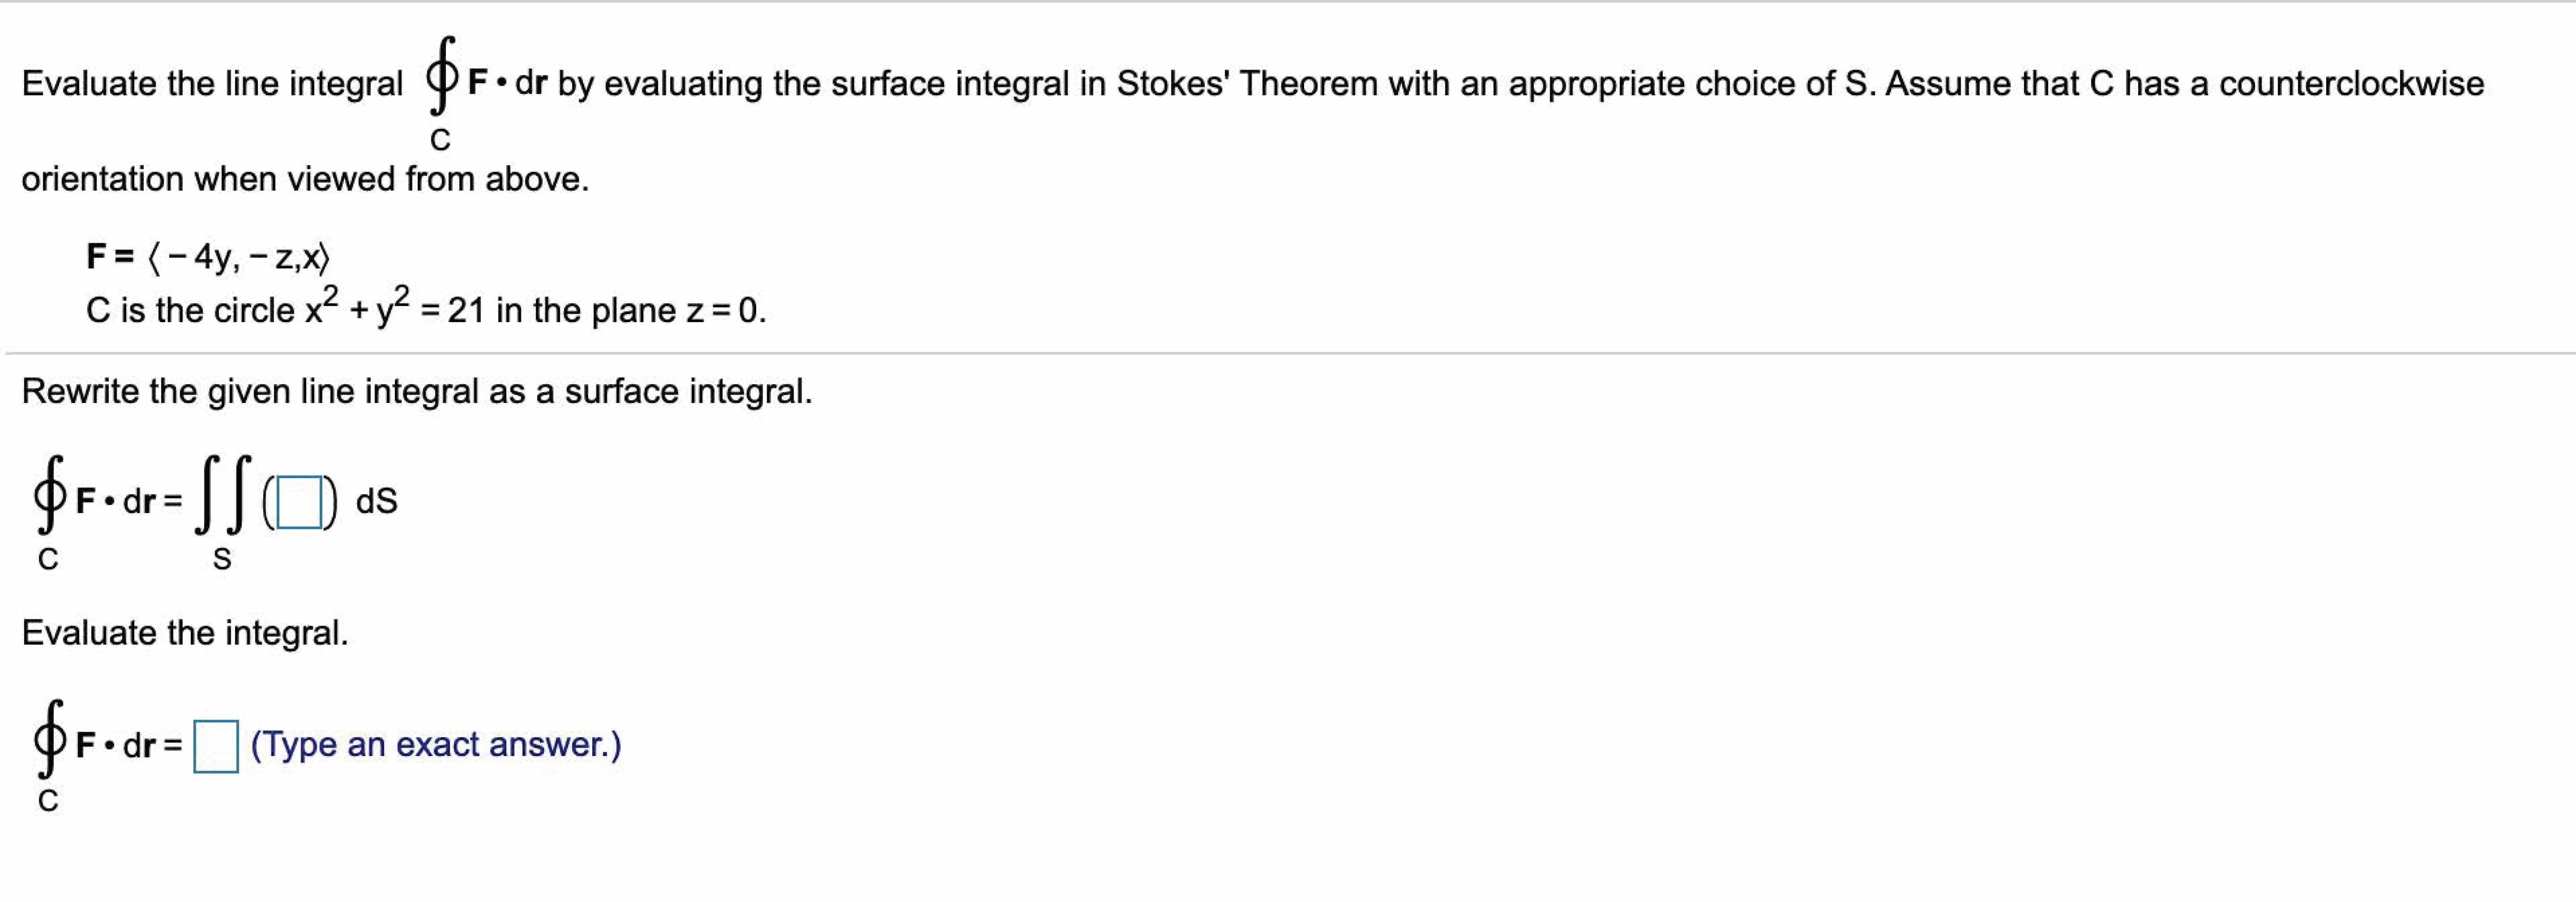Select the vector field definition F = ⟨−4y, −z, x⟩
Image resolution: width=2576 pixels, height=902 pixels.
(x=207, y=258)
